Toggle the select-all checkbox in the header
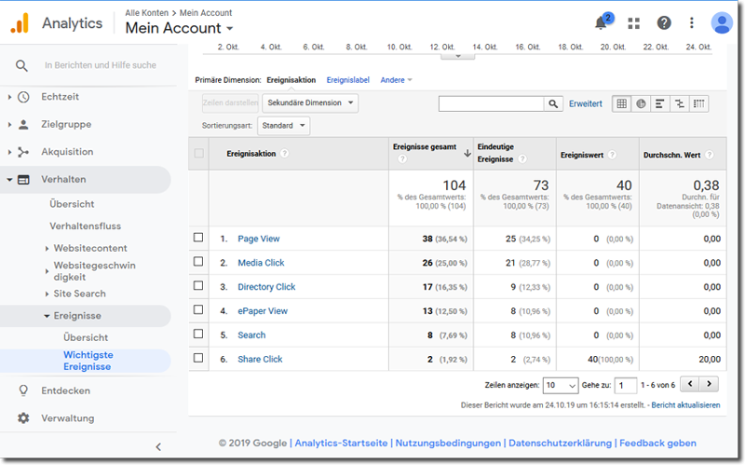 pos(199,153)
